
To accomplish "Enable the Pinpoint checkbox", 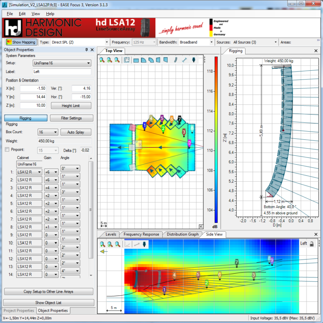I will point(7,150).
